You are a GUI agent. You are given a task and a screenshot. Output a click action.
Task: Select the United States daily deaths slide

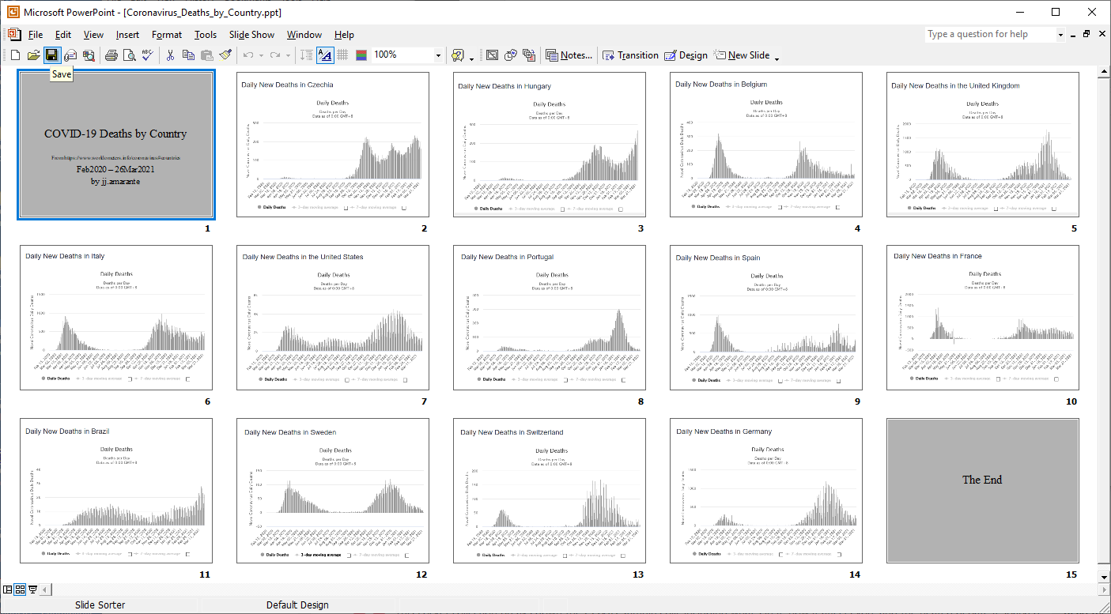[333, 318]
